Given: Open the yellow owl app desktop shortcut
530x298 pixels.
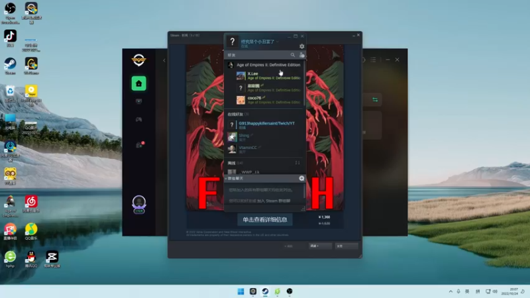Looking at the screenshot, I should click(10, 176).
